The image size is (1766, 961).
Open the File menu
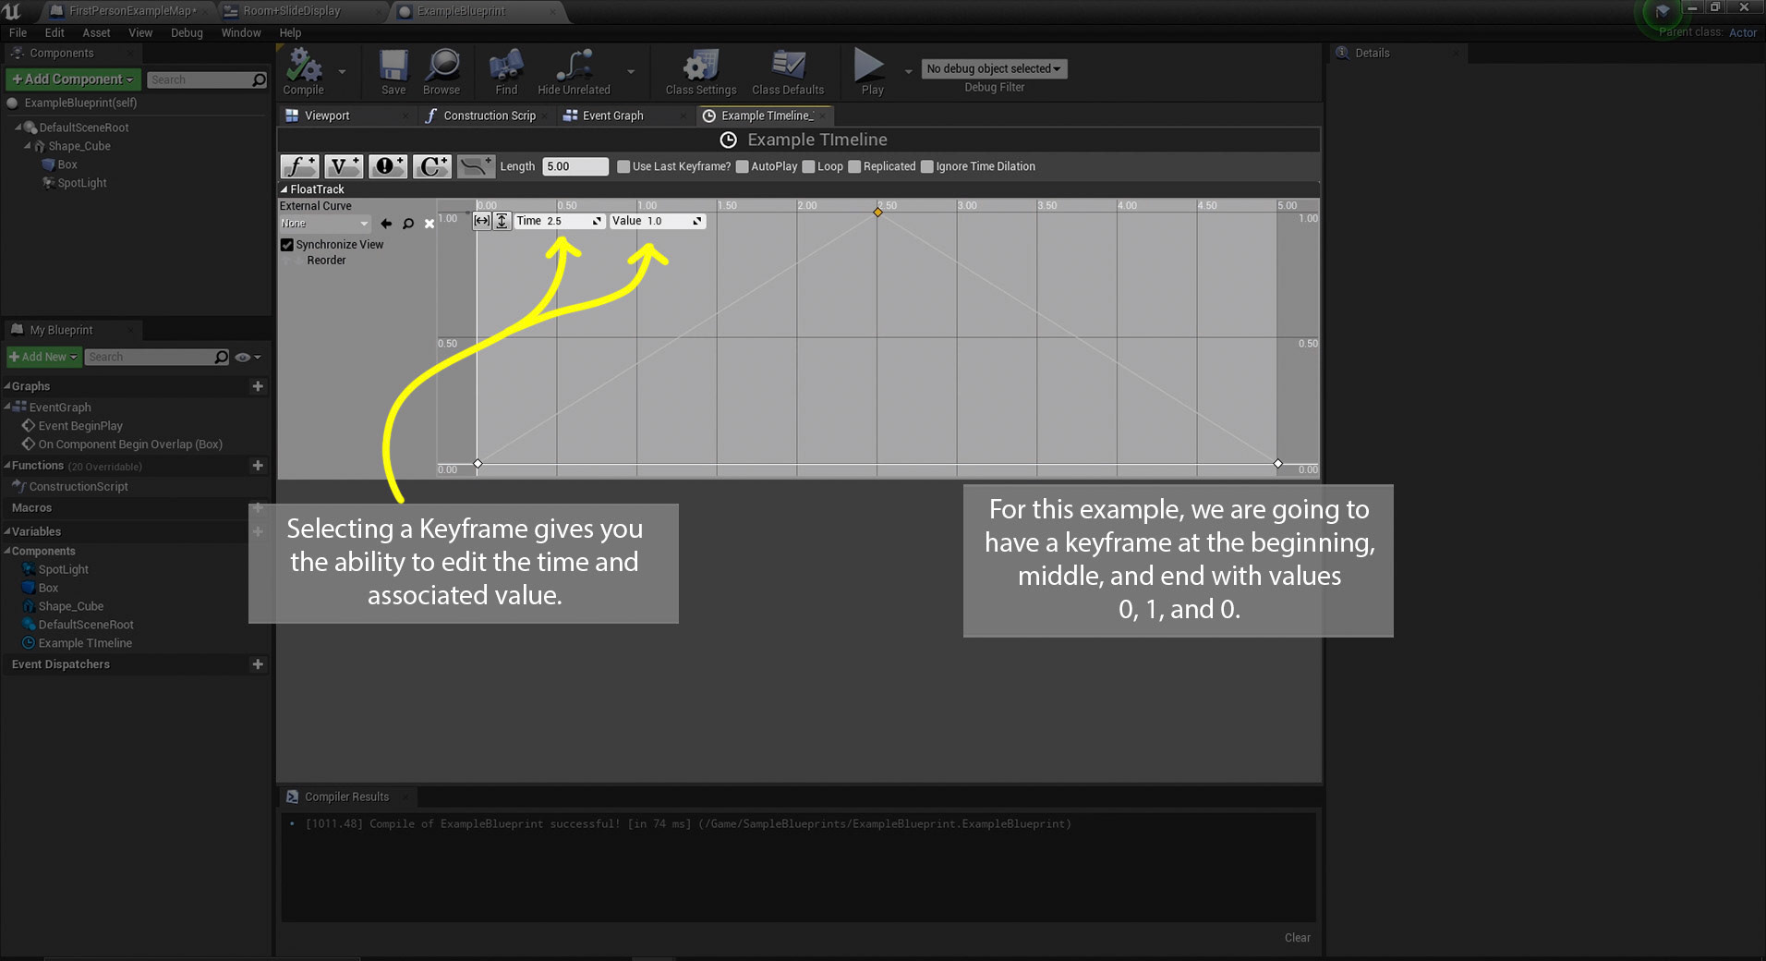pyautogui.click(x=18, y=32)
